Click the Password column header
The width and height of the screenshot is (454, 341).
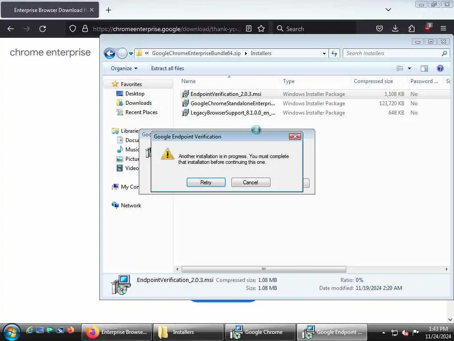coord(424,81)
